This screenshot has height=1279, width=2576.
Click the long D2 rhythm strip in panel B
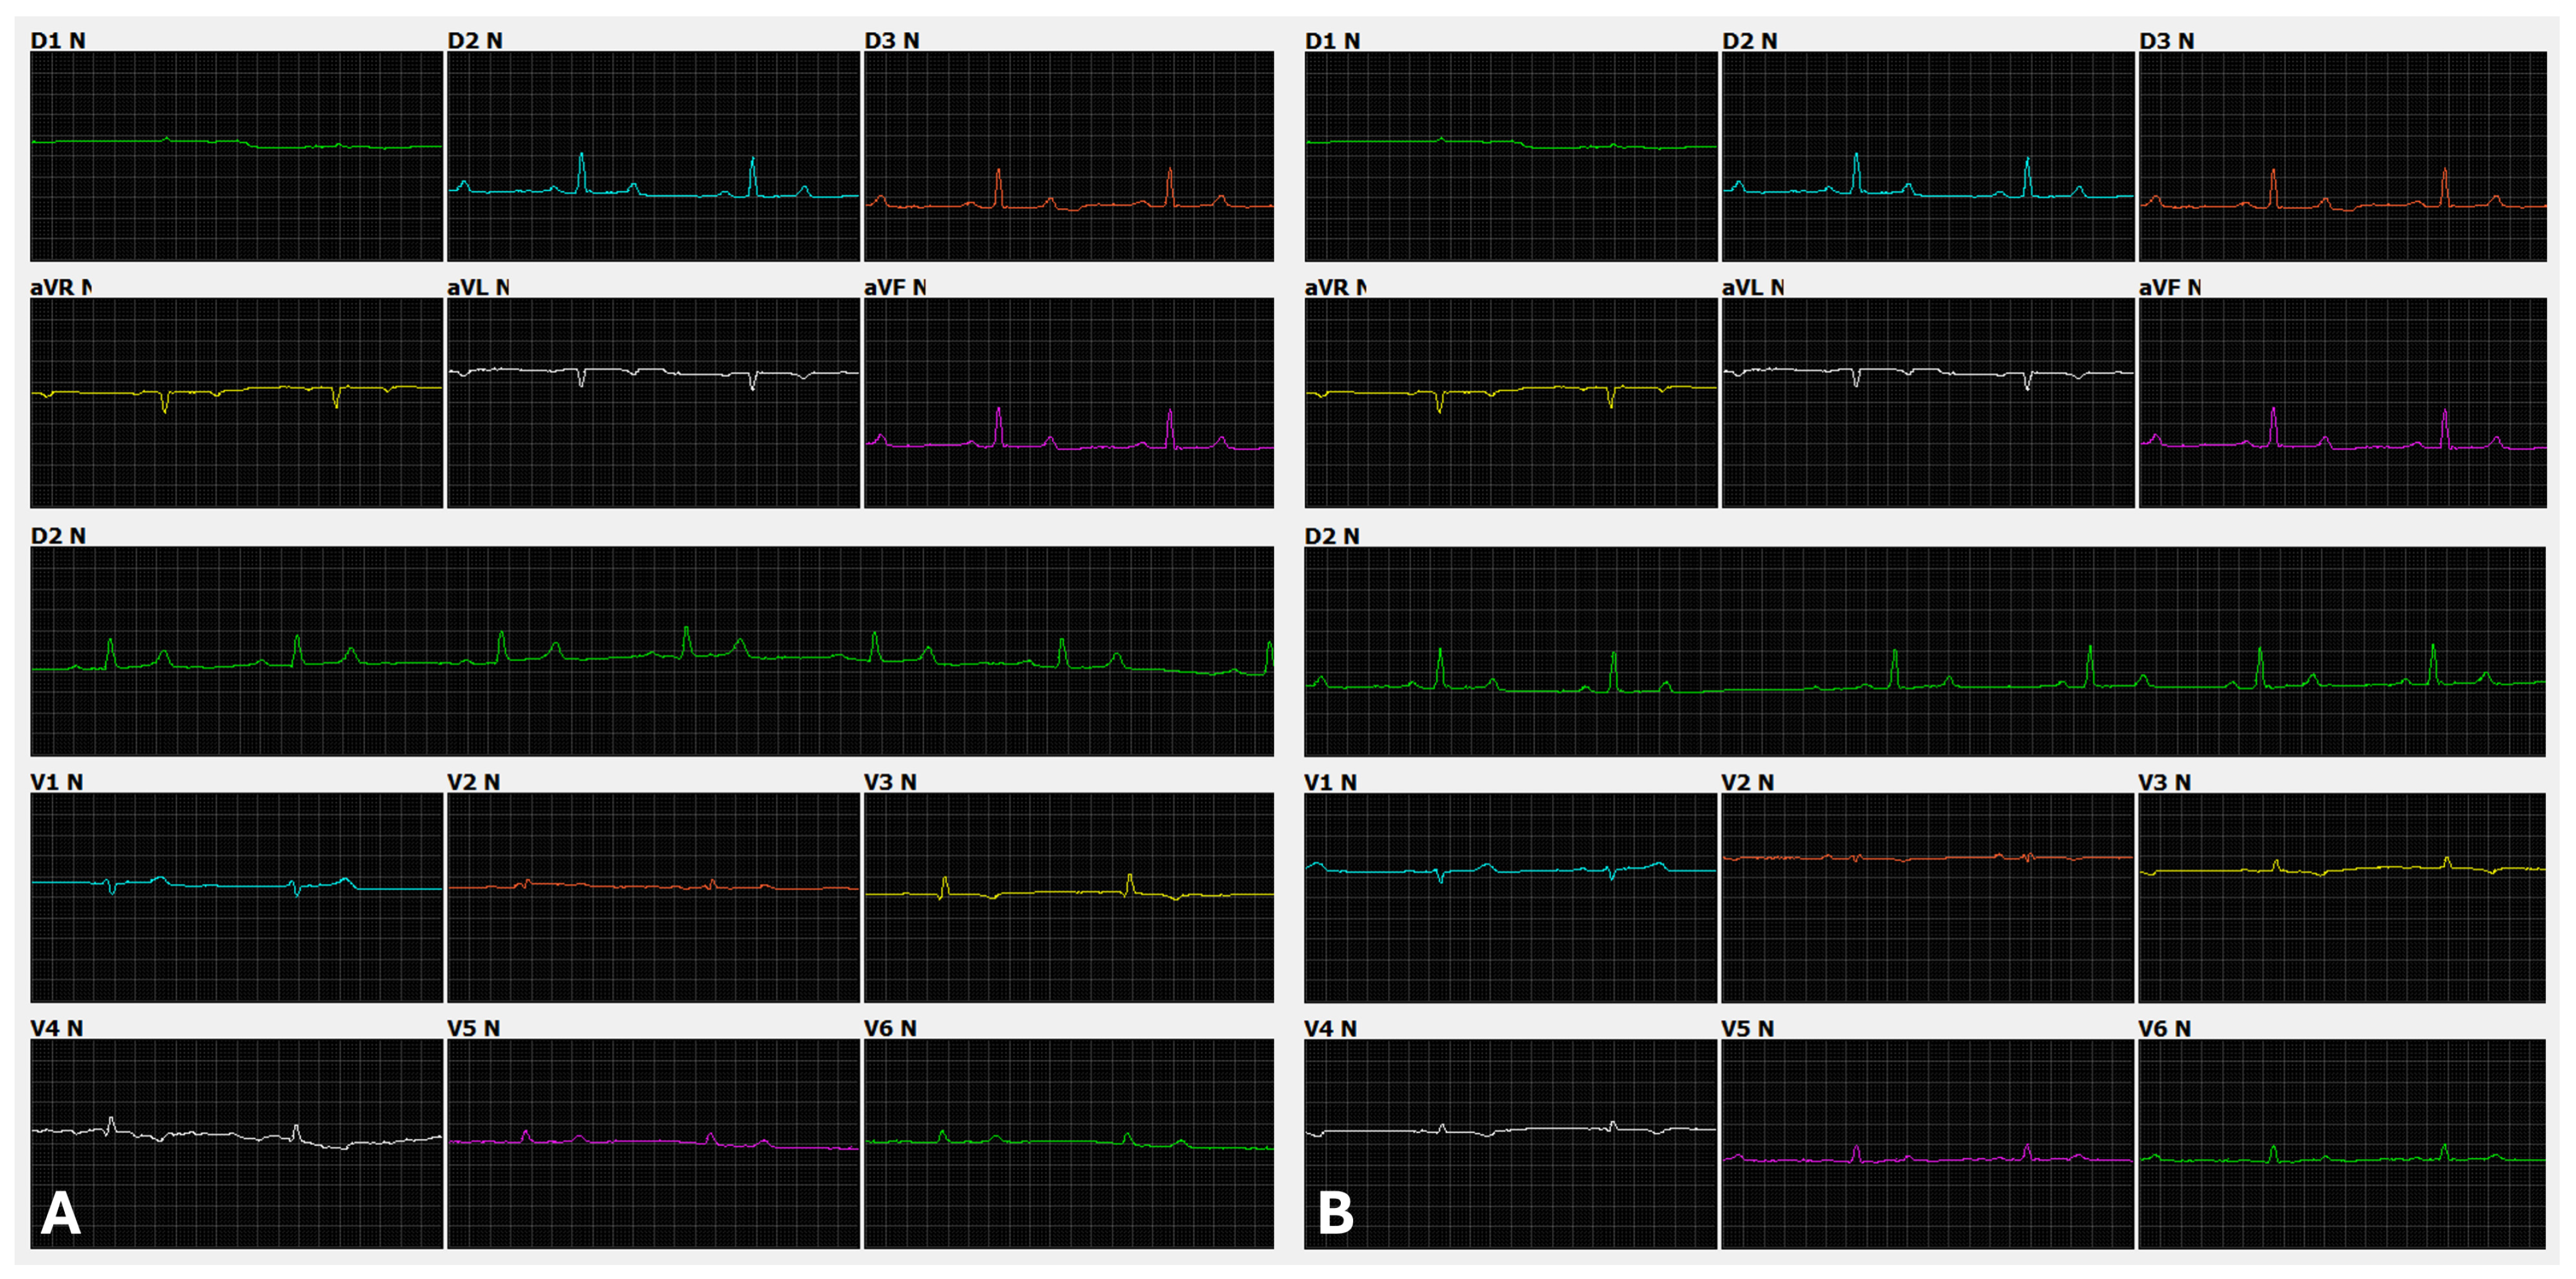pyautogui.click(x=1925, y=651)
